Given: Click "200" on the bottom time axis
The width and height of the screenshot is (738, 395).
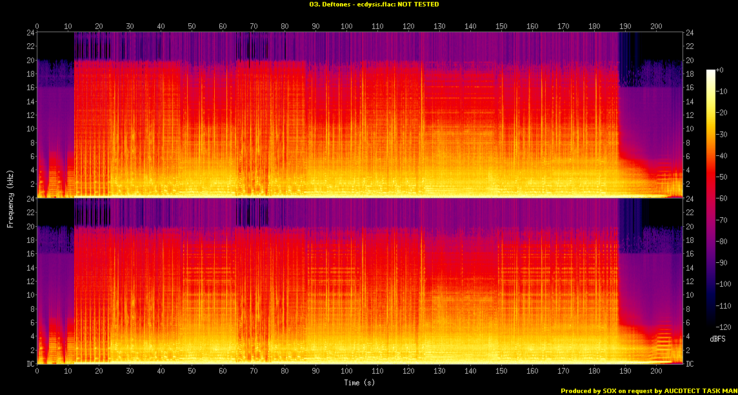Looking at the screenshot, I should (656, 371).
